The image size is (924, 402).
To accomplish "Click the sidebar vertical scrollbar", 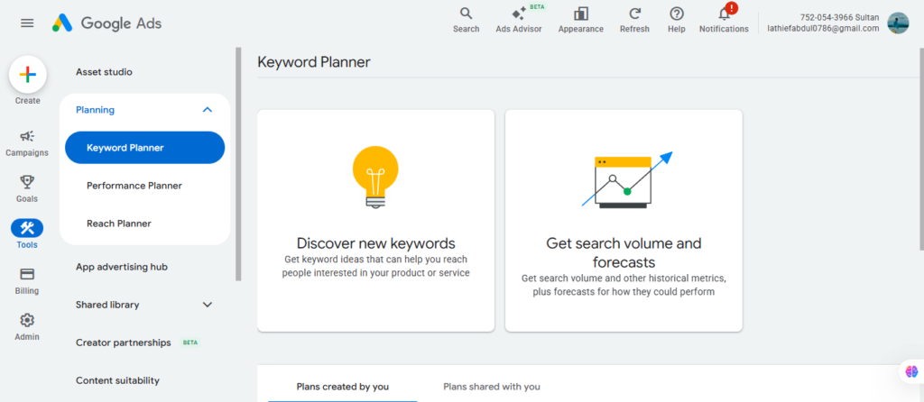I will tap(238, 164).
